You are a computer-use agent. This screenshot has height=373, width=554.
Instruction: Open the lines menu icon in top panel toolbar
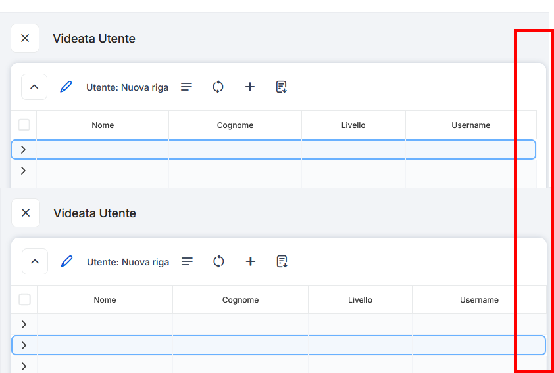187,87
